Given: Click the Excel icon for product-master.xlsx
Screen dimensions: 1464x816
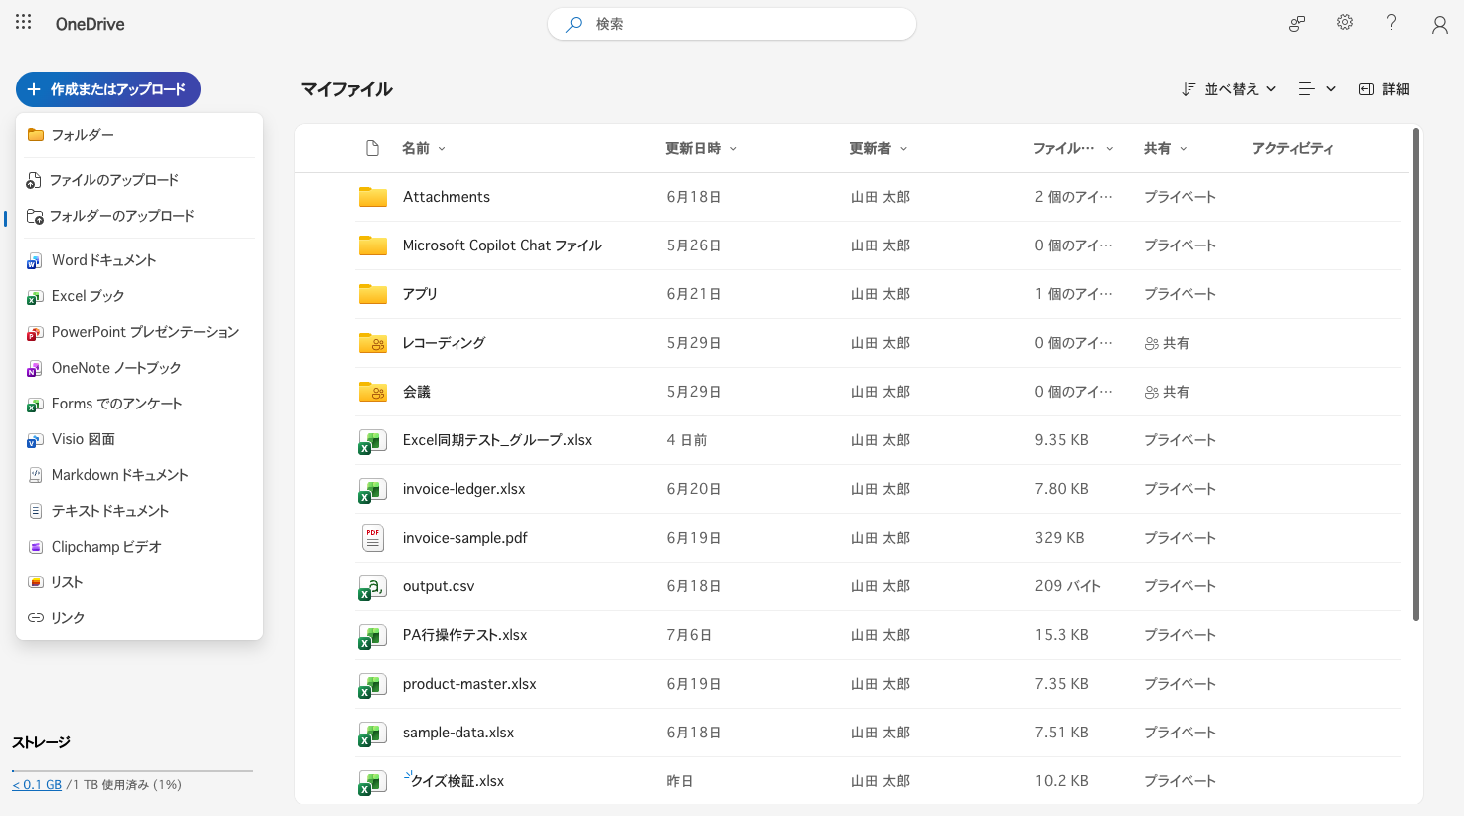Looking at the screenshot, I should click(x=372, y=685).
